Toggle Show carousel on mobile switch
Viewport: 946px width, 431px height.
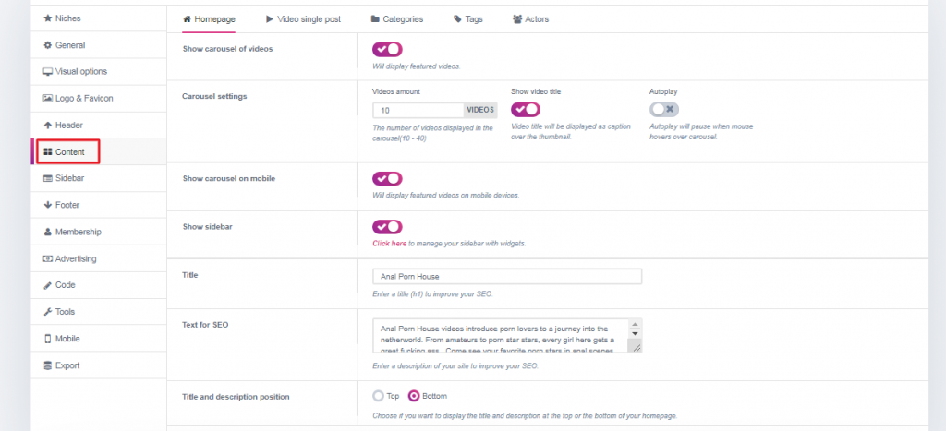coord(387,178)
